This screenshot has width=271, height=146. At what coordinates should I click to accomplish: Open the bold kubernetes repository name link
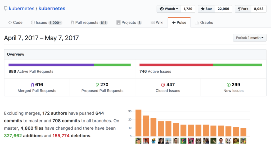(x=52, y=8)
